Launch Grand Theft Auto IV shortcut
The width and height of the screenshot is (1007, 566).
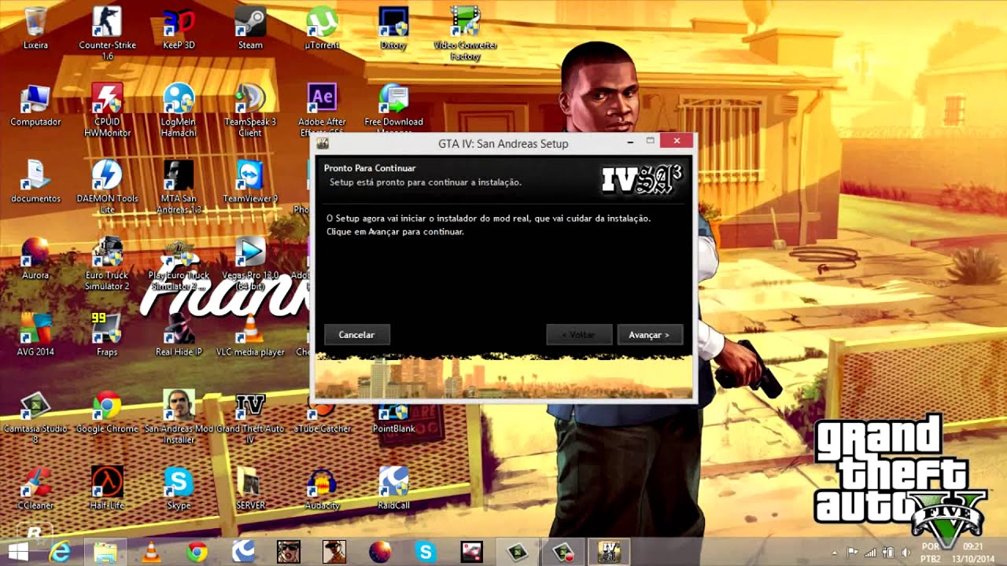click(250, 417)
